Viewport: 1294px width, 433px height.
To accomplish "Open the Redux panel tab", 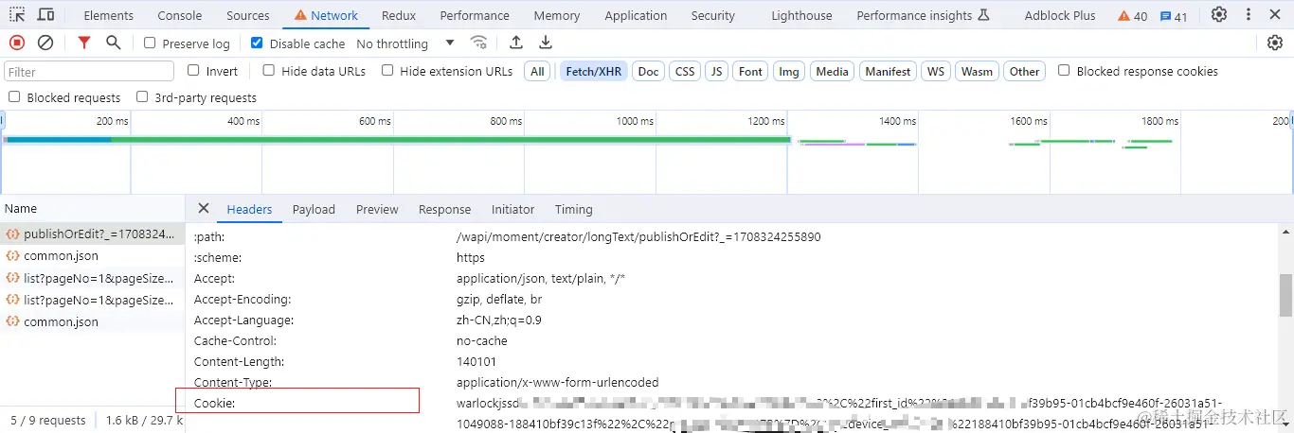I will 399,15.
